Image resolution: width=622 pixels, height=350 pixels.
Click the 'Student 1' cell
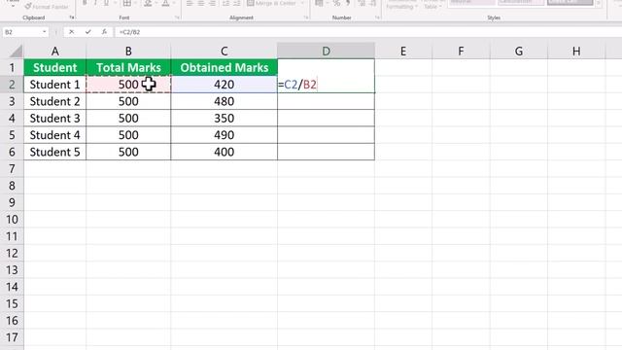tap(54, 85)
